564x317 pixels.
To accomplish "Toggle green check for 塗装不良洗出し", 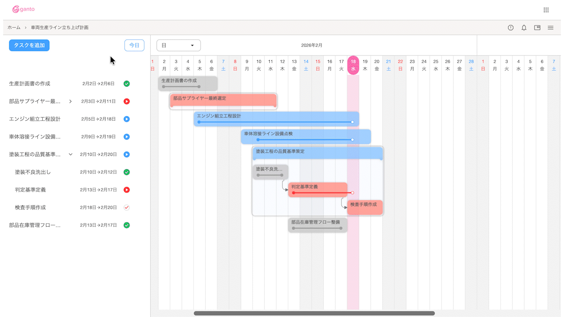I will 126,172.
